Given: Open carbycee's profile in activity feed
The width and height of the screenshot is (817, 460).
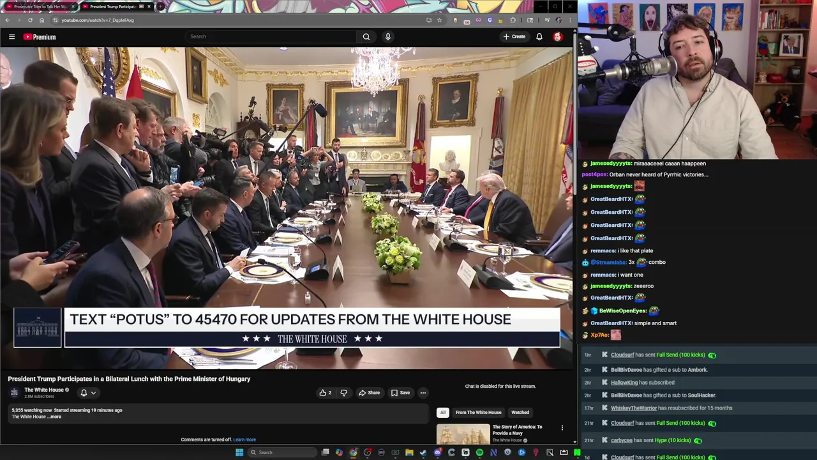Looking at the screenshot, I should [x=622, y=440].
